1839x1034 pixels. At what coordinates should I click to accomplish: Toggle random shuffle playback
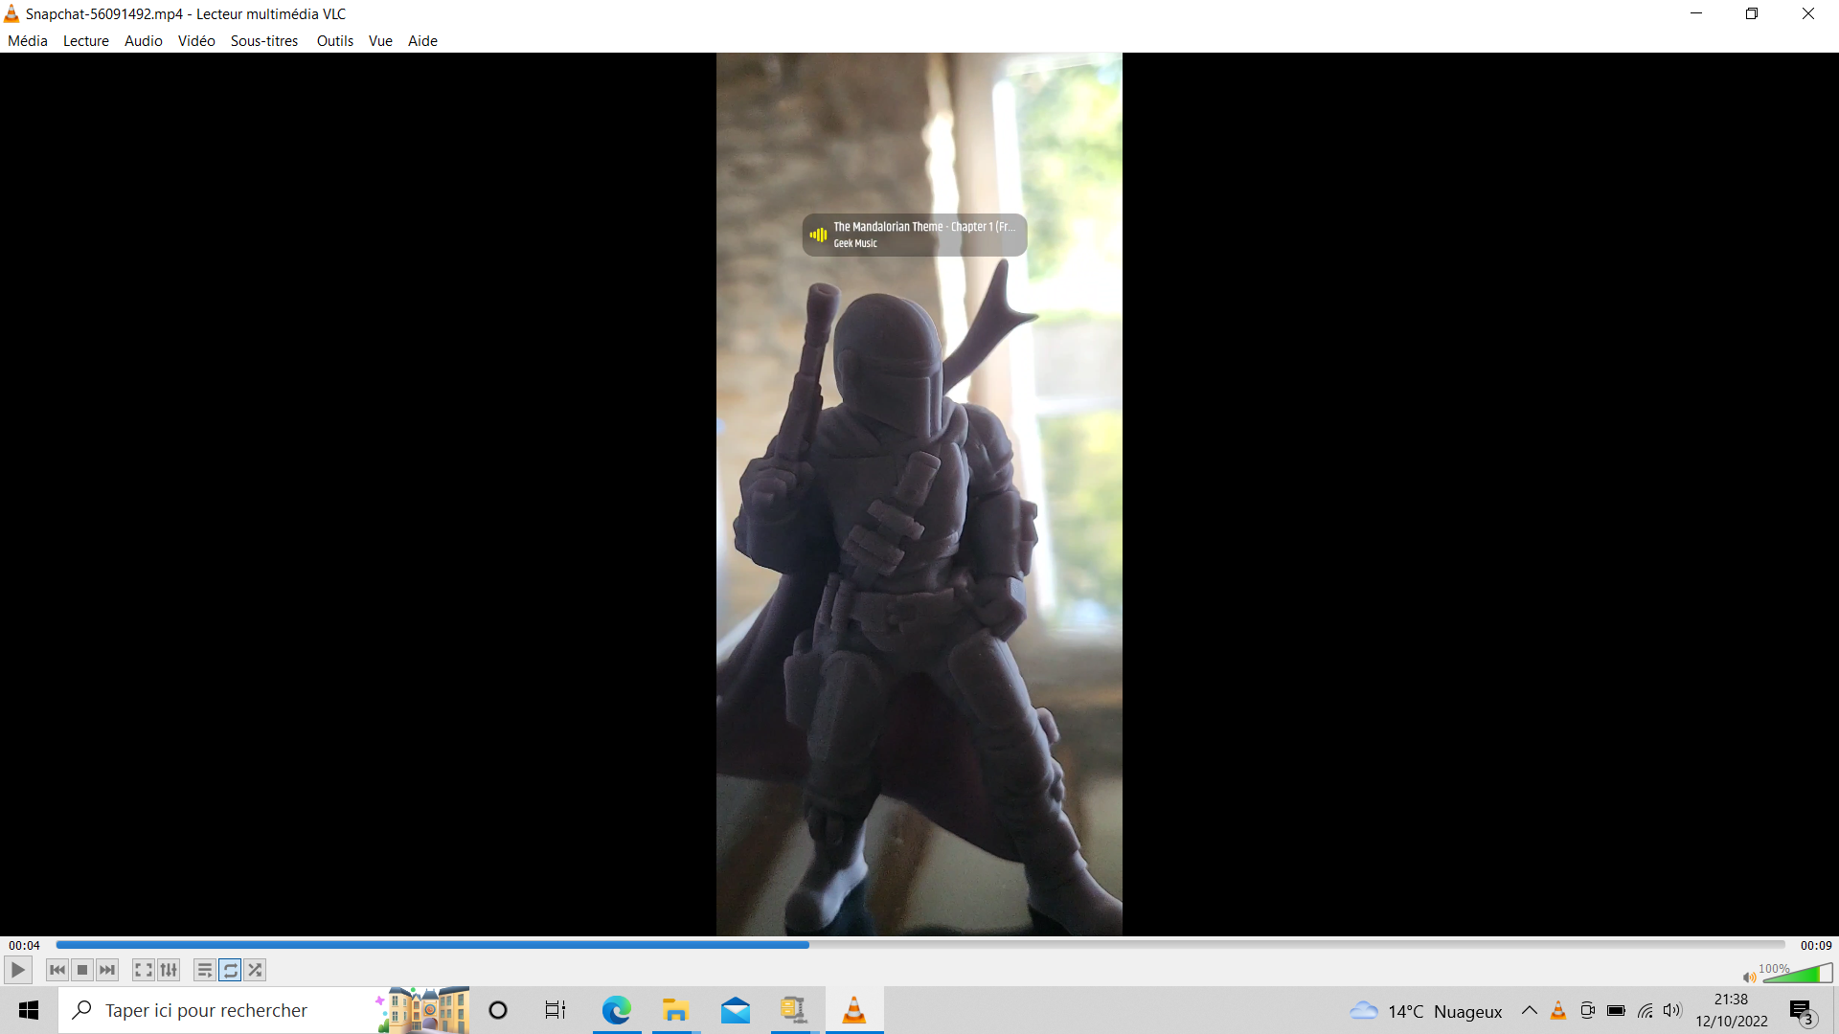255,970
